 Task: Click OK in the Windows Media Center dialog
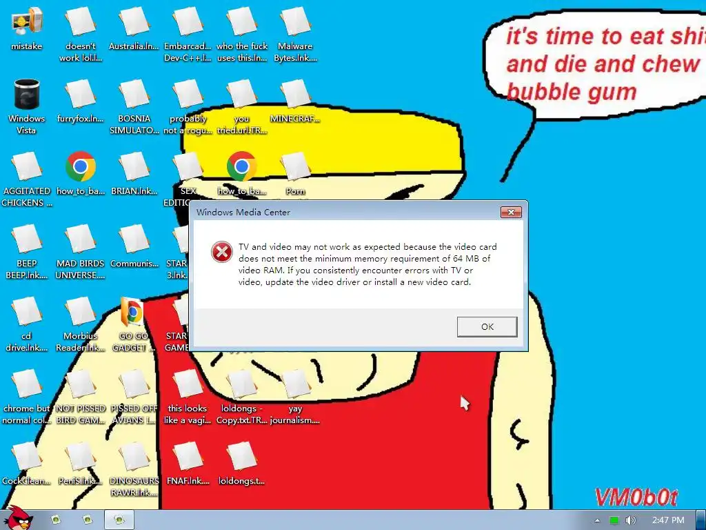pos(487,326)
